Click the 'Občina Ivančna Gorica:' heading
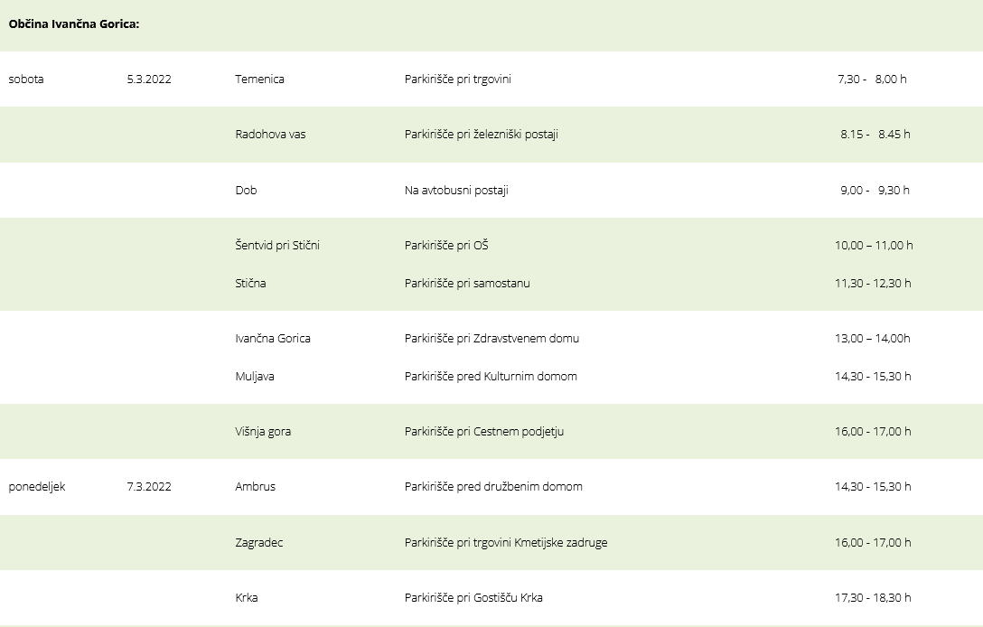The image size is (983, 627). click(x=74, y=23)
